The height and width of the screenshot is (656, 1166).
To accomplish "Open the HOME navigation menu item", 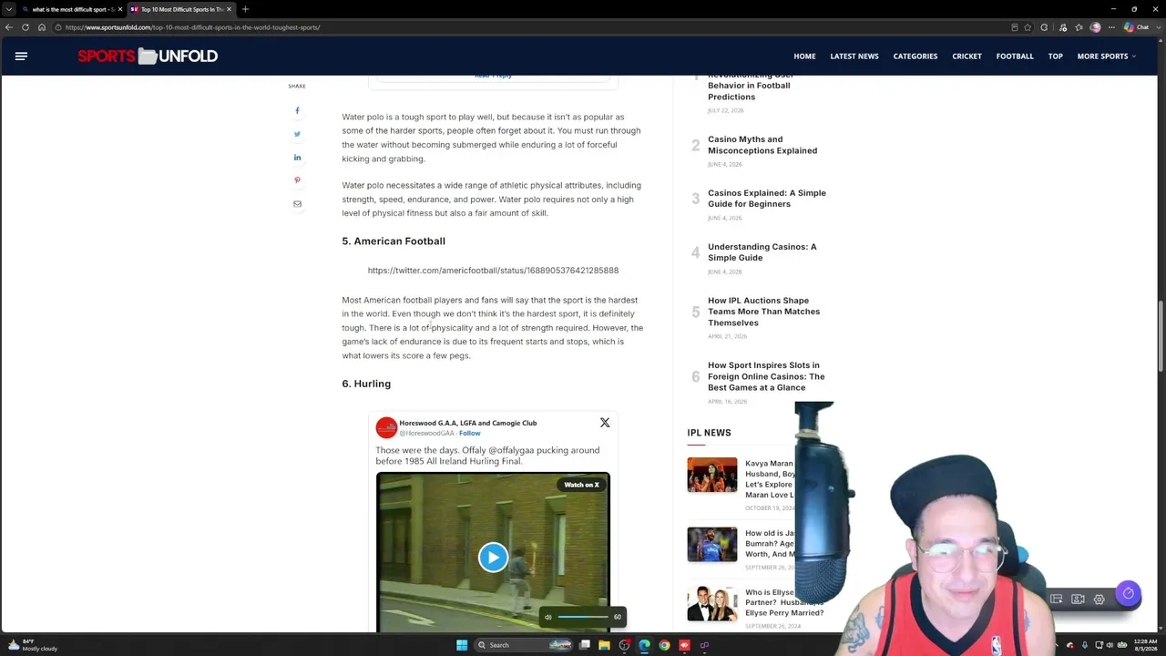I will coord(804,56).
